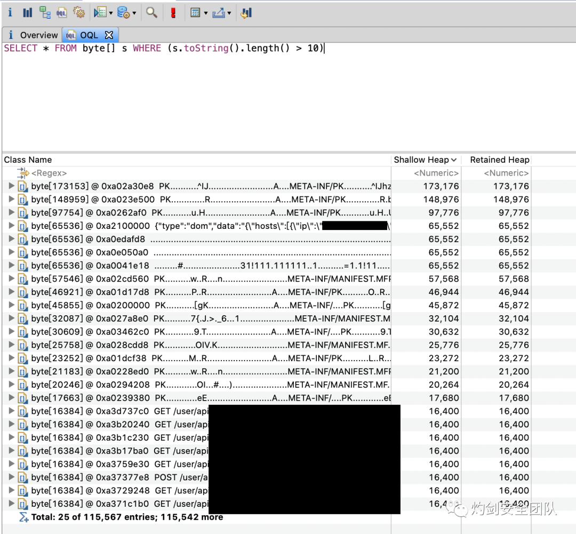The width and height of the screenshot is (576, 534).
Task: Click the Export results icon
Action: coord(219,13)
